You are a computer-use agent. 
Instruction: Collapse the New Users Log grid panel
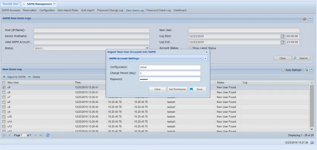(312, 69)
